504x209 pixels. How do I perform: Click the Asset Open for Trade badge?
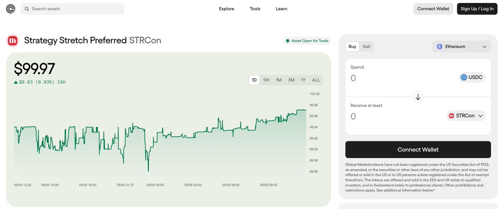(307, 41)
